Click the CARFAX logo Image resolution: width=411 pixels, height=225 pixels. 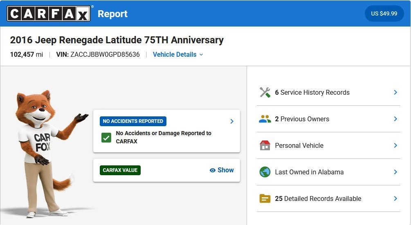(x=49, y=13)
